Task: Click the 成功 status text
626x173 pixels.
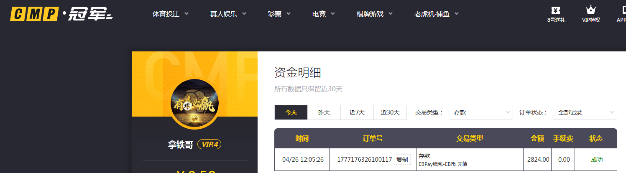Action: 597,160
